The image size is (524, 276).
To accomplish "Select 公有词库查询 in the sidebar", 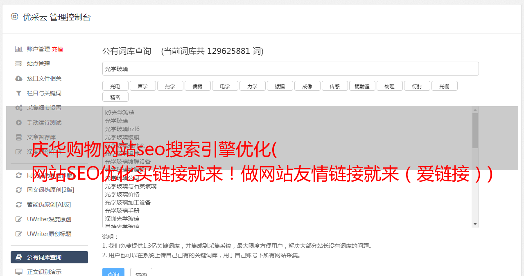I will (x=49, y=257).
